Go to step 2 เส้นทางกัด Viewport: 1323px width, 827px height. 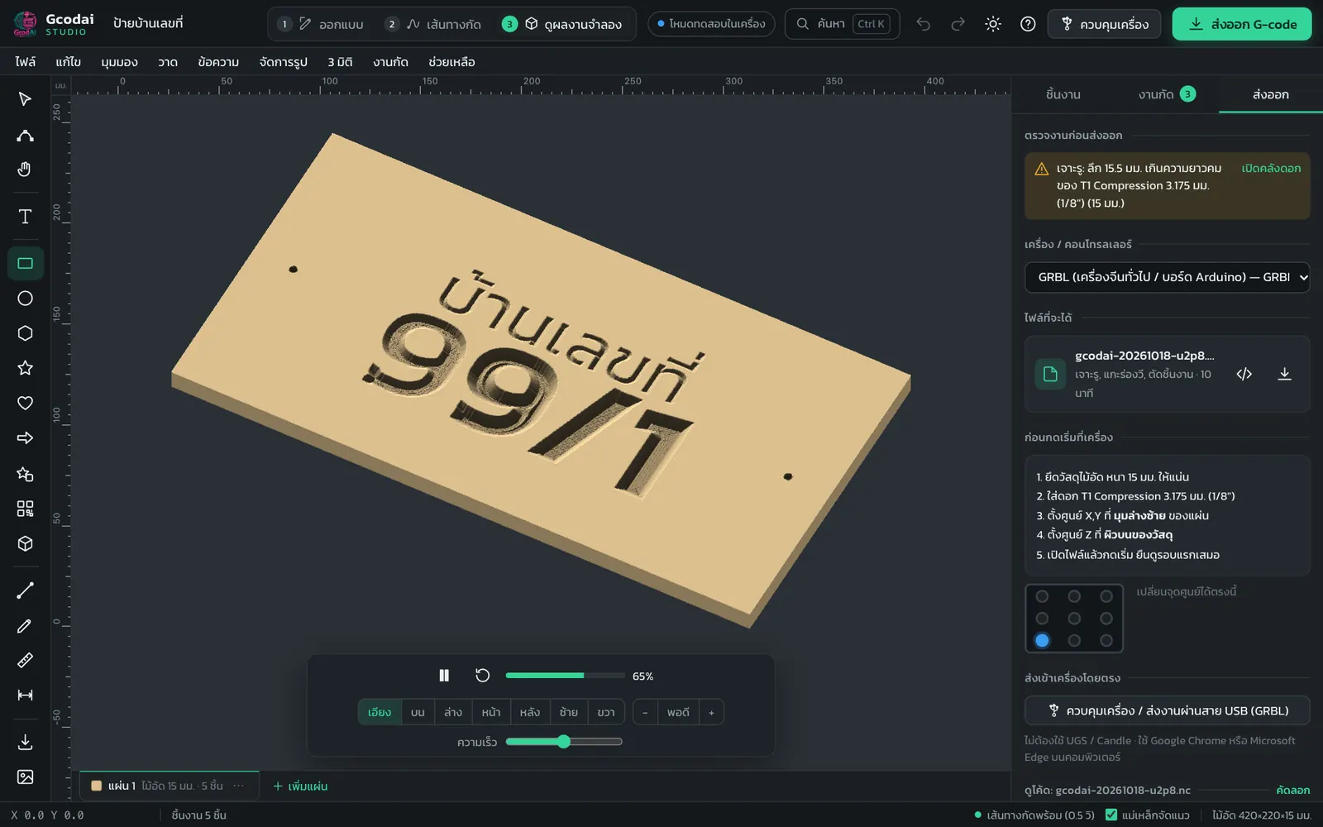coord(434,24)
